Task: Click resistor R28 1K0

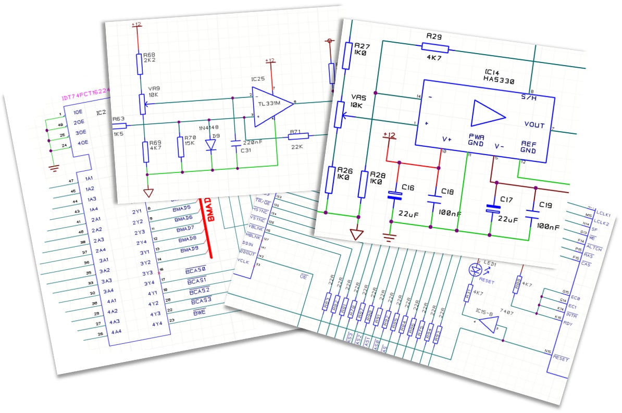Action: (x=363, y=184)
